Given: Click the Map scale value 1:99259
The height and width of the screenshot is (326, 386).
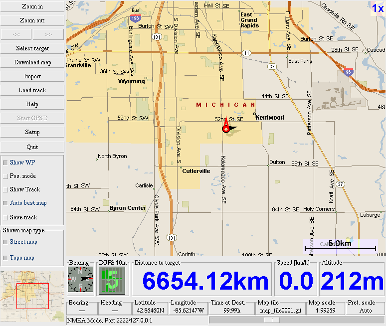Looking at the screenshot, I should pyautogui.click(x=326, y=311).
